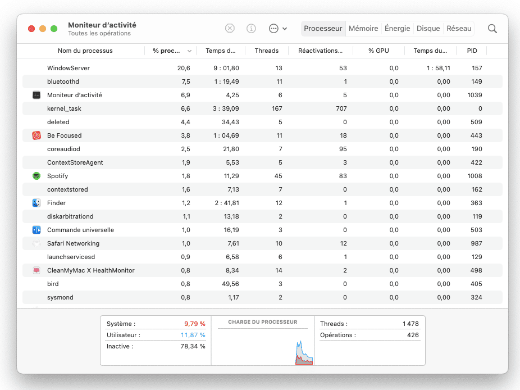
Task: Click the Commande universelle icon
Action: (37, 230)
